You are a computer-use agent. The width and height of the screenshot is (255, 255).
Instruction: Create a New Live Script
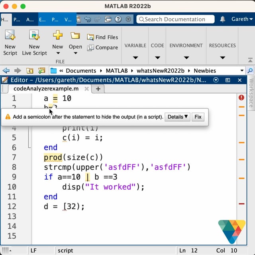35,43
